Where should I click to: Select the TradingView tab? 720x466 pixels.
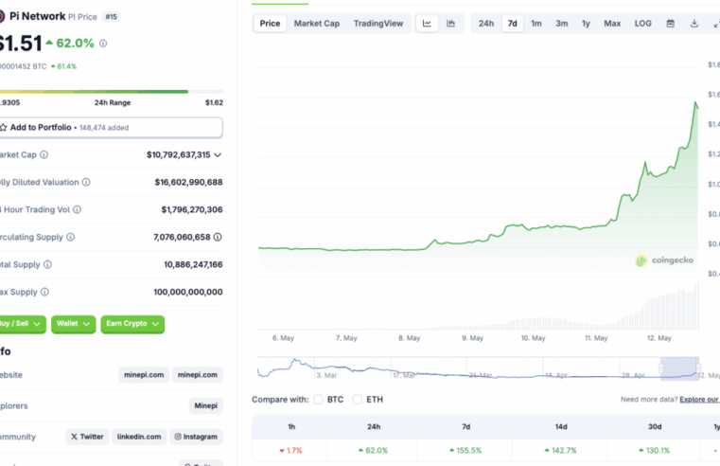378,24
